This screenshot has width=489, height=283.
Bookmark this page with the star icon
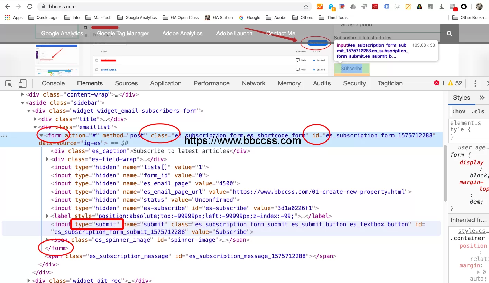click(x=306, y=7)
